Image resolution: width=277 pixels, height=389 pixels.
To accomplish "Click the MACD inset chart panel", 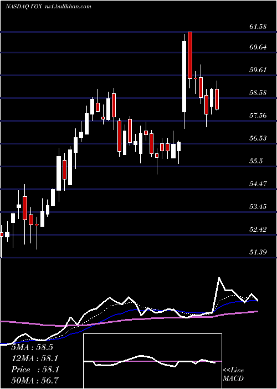I will coord(152,361).
